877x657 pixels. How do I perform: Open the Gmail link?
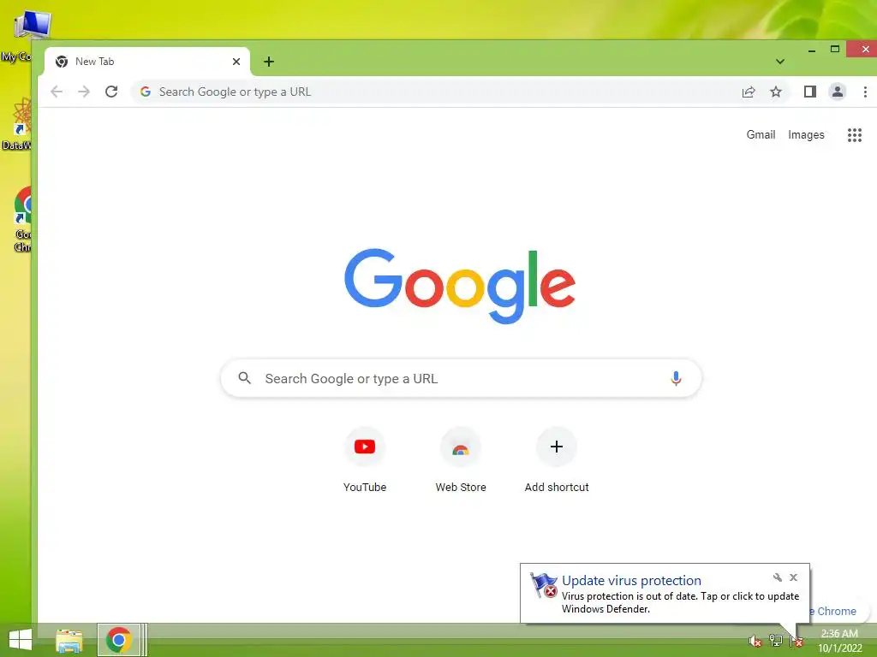(x=761, y=134)
